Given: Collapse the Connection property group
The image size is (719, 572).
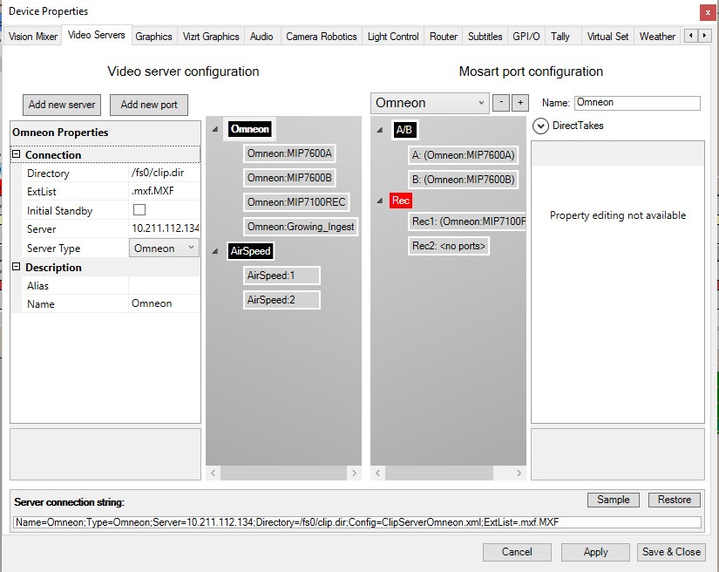Looking at the screenshot, I should tap(17, 155).
